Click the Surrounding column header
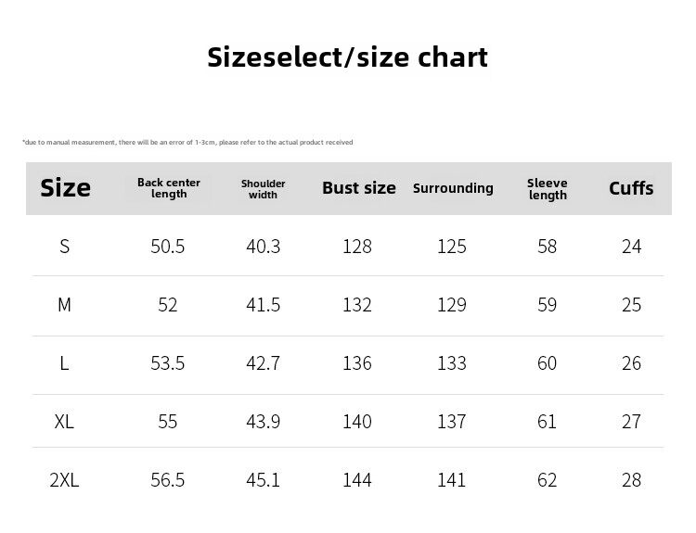Screen dimensions: 696x533 (453, 188)
